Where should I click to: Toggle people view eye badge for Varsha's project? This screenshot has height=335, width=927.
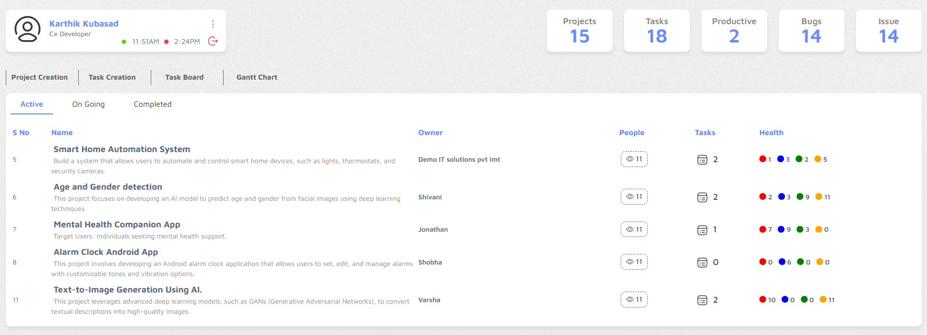(634, 299)
